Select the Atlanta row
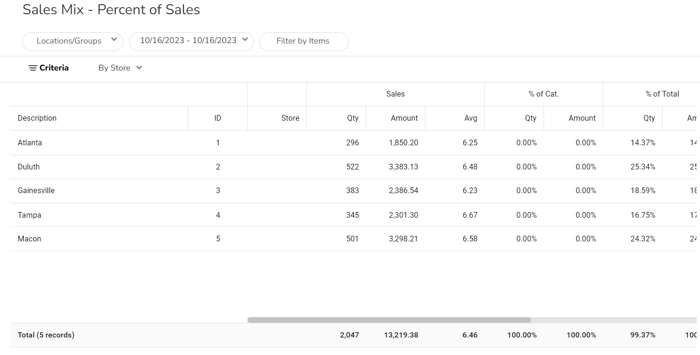This screenshot has height=355, width=700. pyautogui.click(x=30, y=143)
